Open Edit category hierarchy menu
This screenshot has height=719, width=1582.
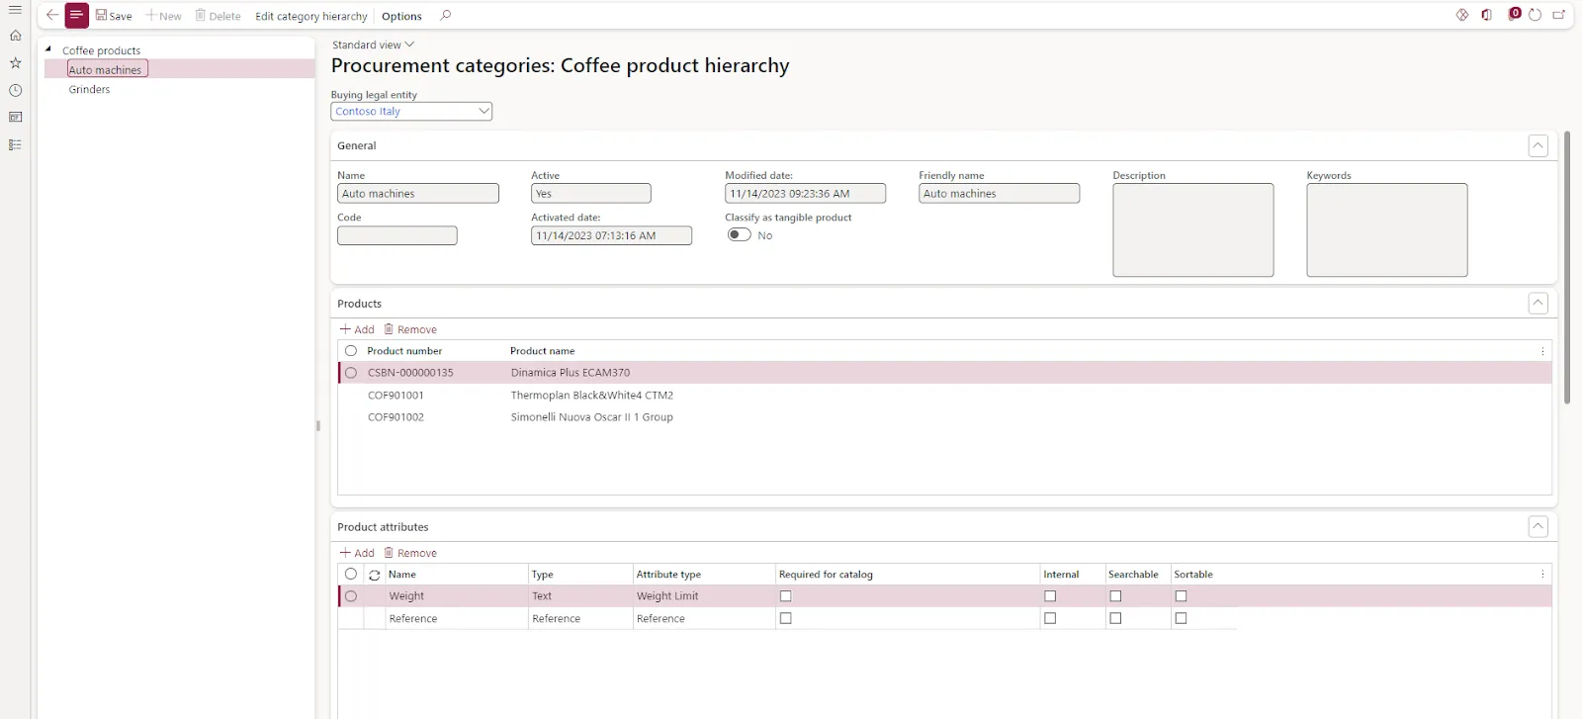(x=311, y=16)
